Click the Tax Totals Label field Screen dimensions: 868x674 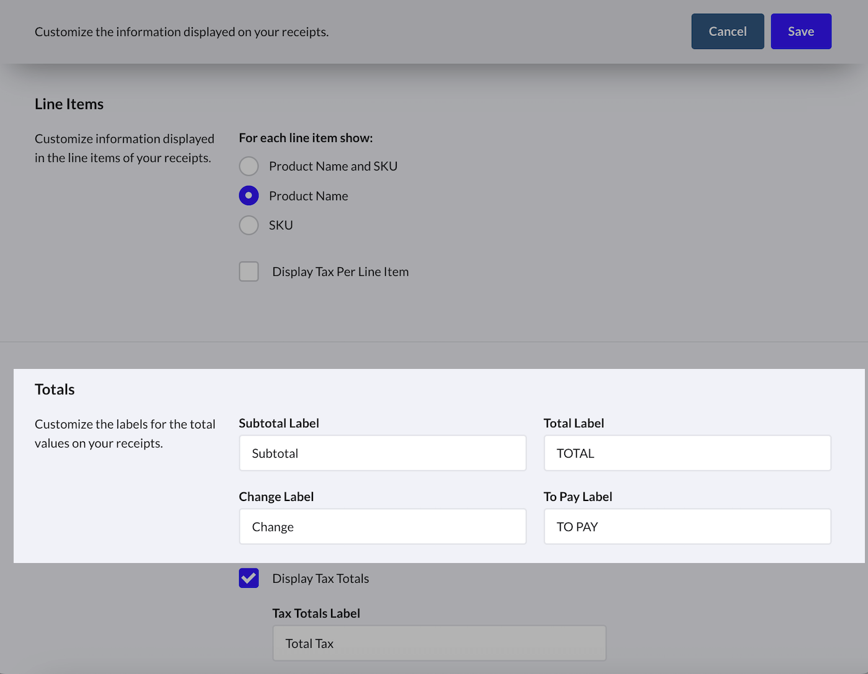point(439,644)
